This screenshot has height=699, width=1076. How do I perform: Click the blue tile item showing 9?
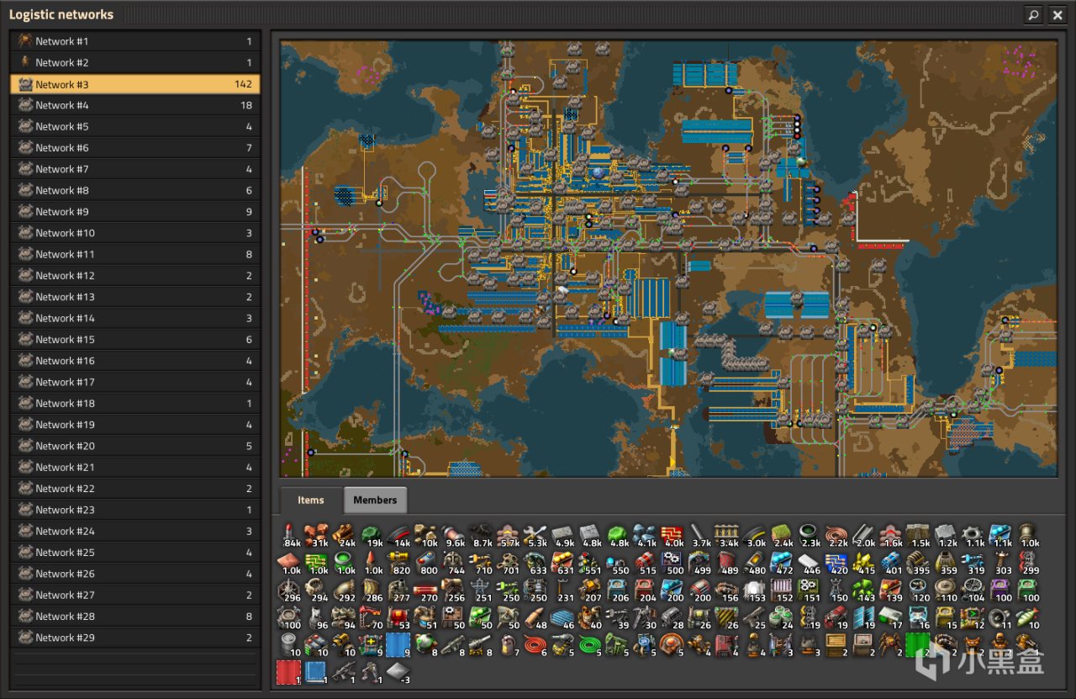coord(398,645)
